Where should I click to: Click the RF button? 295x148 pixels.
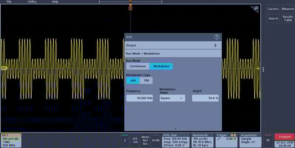[x=268, y=140]
